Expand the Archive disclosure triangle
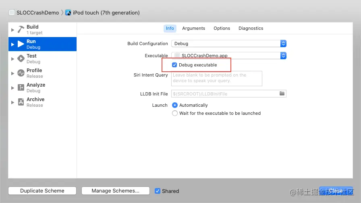The image size is (361, 203). [12, 102]
